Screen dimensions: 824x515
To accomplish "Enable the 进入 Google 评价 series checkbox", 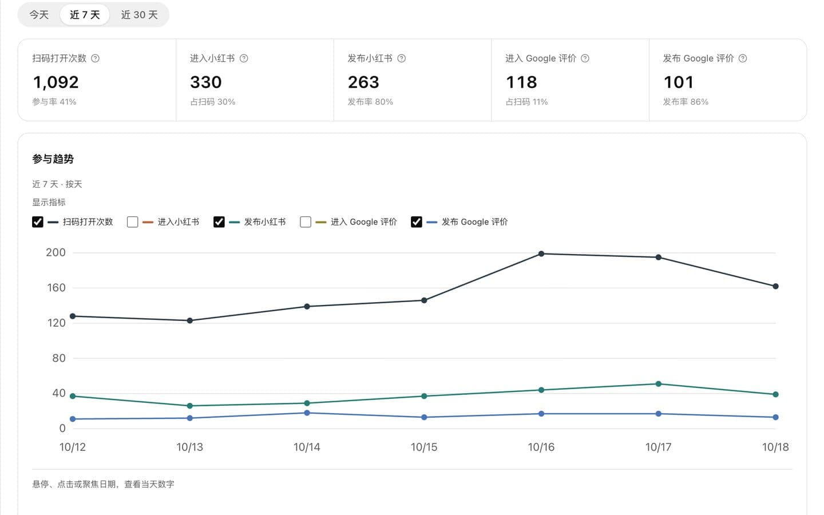I will [x=306, y=222].
